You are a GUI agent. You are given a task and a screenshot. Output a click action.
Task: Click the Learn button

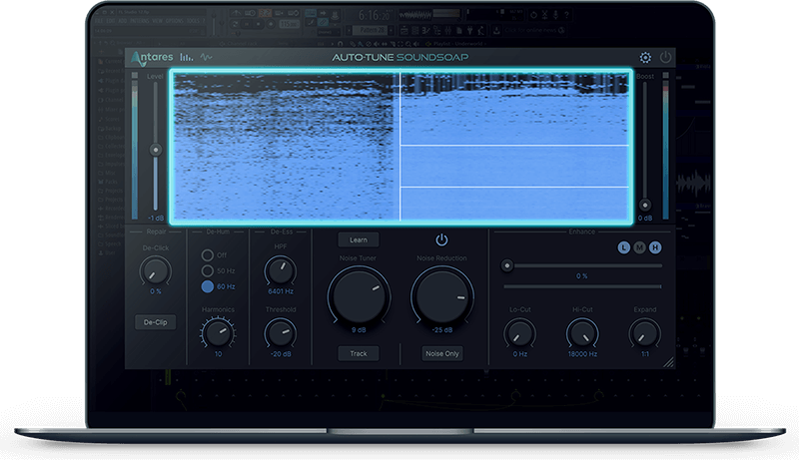click(x=359, y=239)
